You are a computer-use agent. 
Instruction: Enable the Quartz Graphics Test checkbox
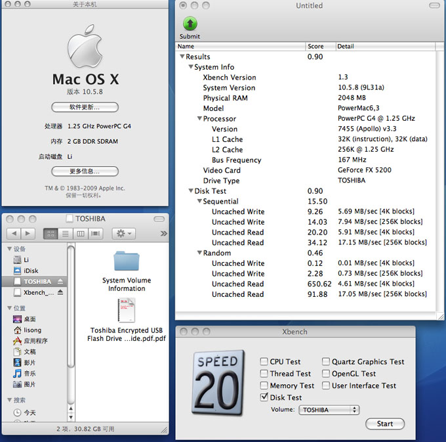pyautogui.click(x=326, y=362)
